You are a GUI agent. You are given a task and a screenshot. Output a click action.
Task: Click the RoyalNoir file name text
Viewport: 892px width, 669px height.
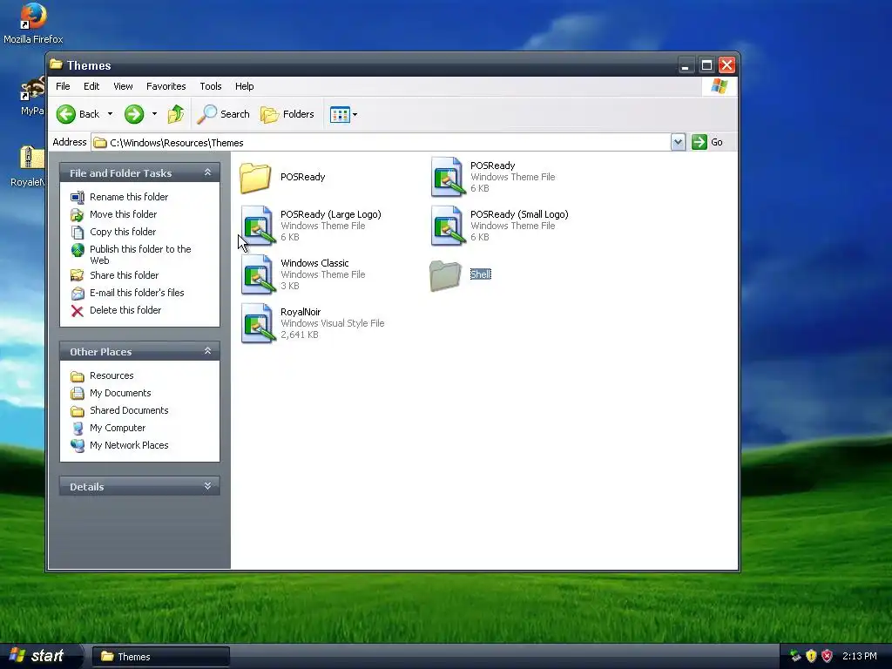pos(301,313)
